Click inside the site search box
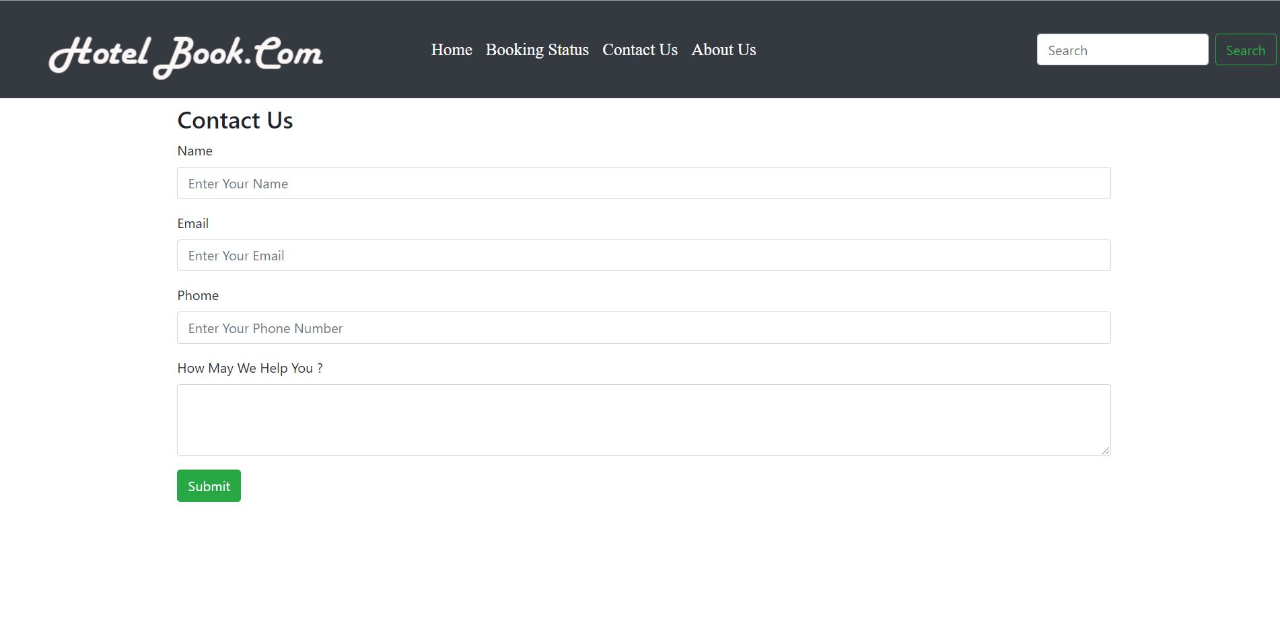Viewport: 1280px width, 629px height. (1122, 49)
